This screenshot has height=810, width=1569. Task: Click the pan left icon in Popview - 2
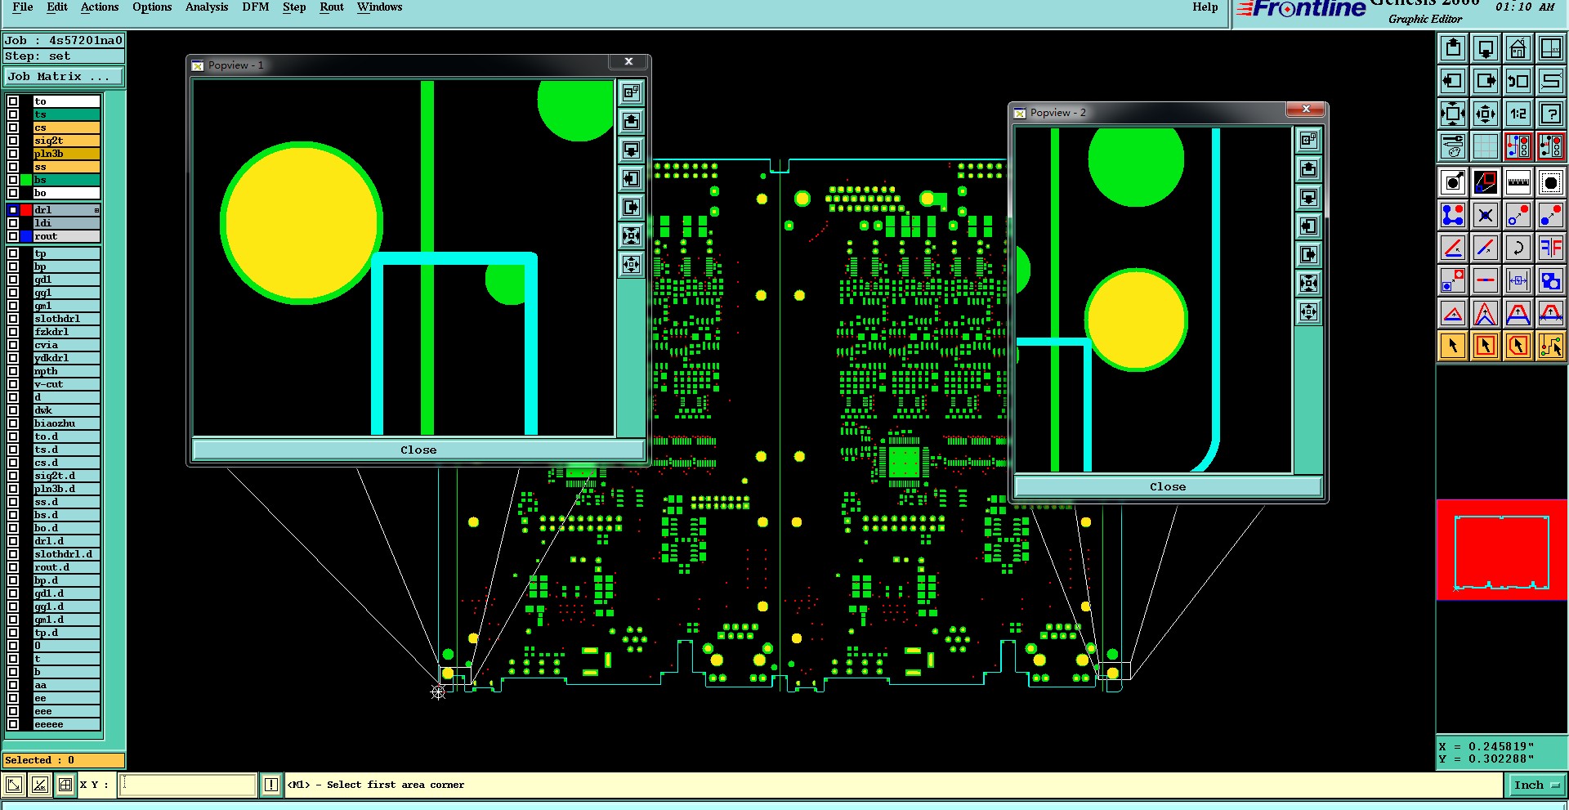[x=1309, y=226]
